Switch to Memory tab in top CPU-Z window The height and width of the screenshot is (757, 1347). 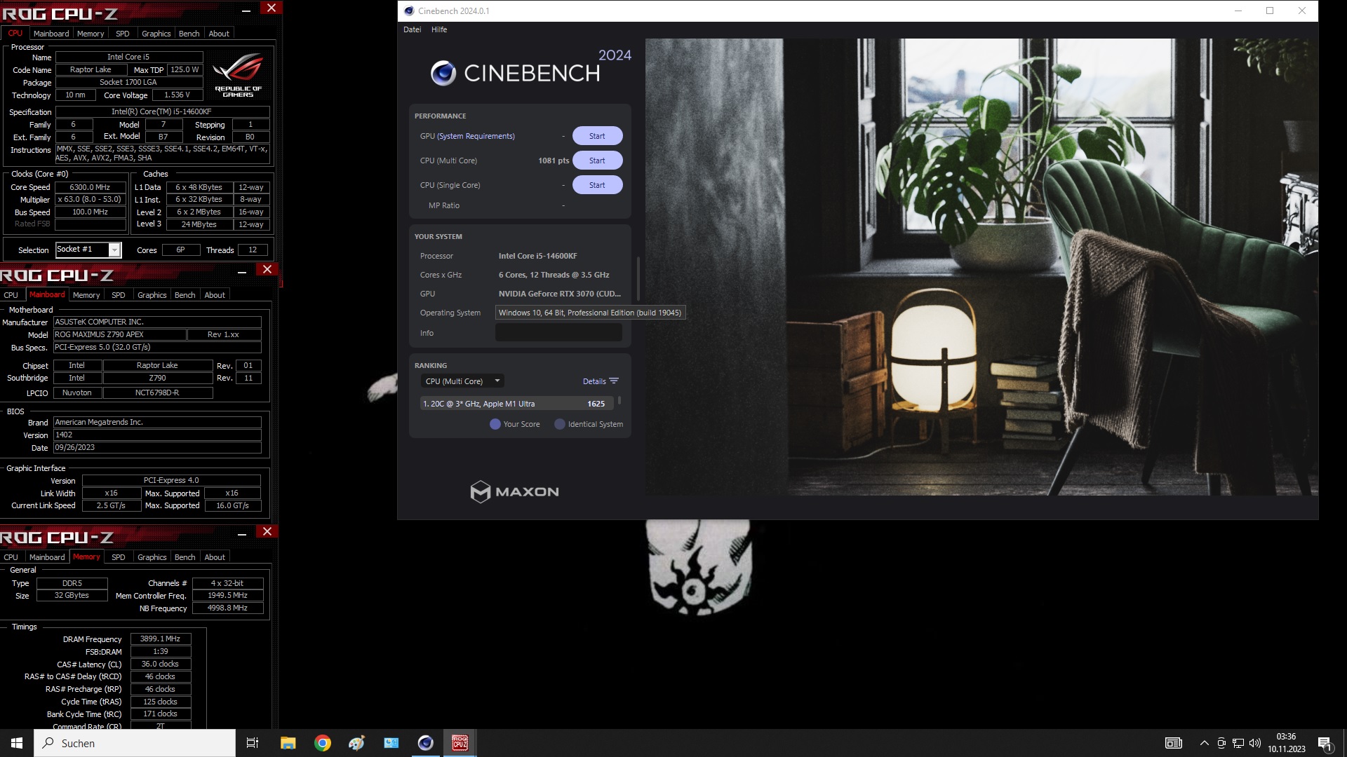coord(91,34)
